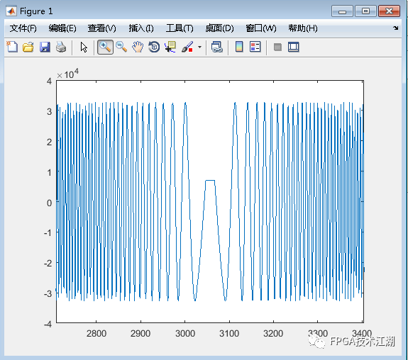Save figure with the floppy disk icon

45,47
